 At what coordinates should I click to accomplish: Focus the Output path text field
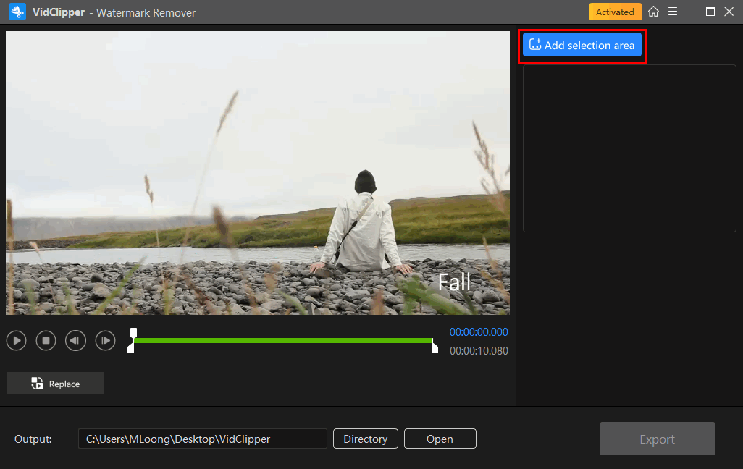203,439
